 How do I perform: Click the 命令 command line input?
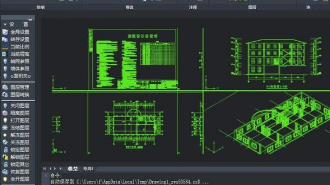pyautogui.click(x=186, y=175)
